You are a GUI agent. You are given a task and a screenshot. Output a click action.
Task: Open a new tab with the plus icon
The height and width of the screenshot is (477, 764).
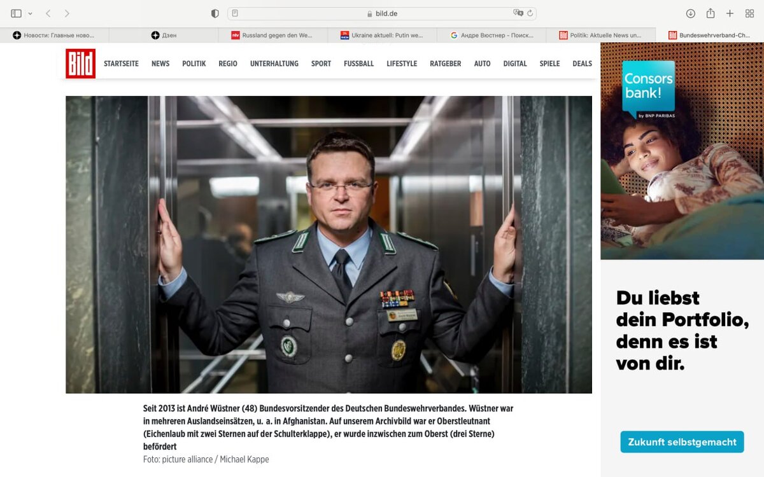(730, 13)
